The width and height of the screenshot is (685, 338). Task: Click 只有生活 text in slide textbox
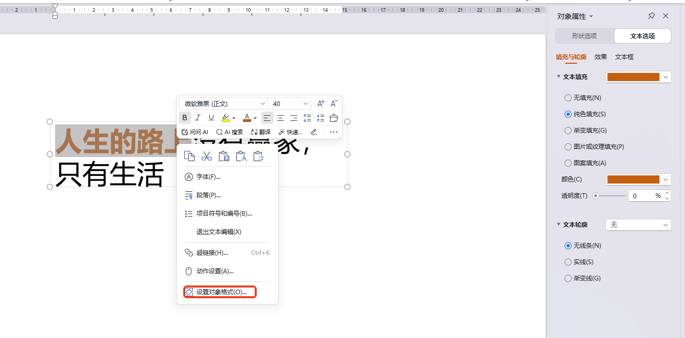pos(109,174)
